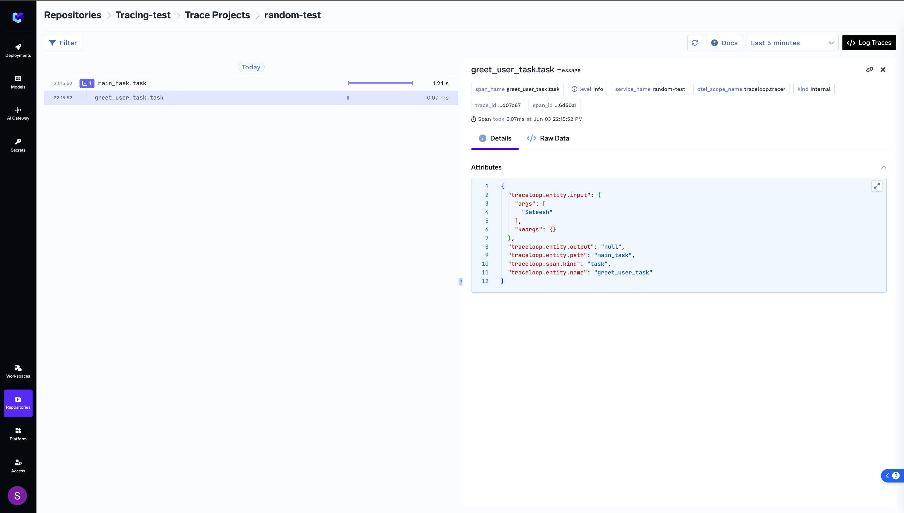904x513 pixels.
Task: Select the Details tab
Action: pos(495,138)
